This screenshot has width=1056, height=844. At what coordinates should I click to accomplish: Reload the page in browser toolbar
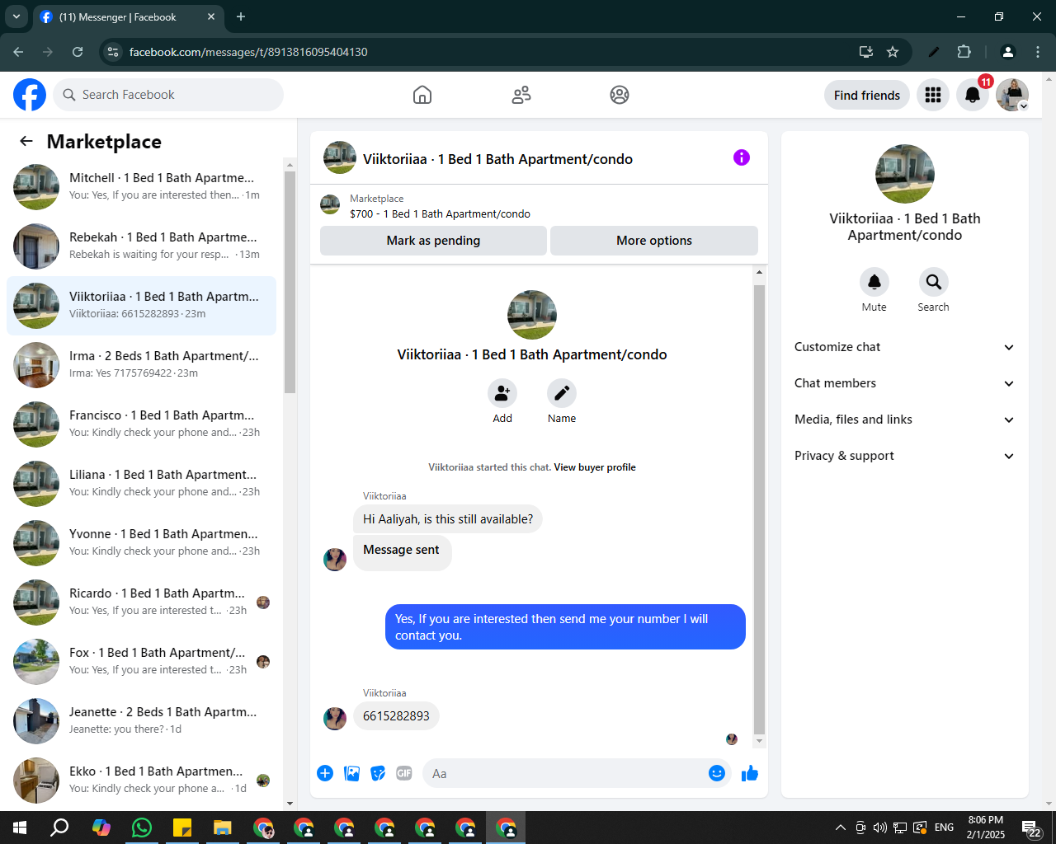tap(78, 52)
